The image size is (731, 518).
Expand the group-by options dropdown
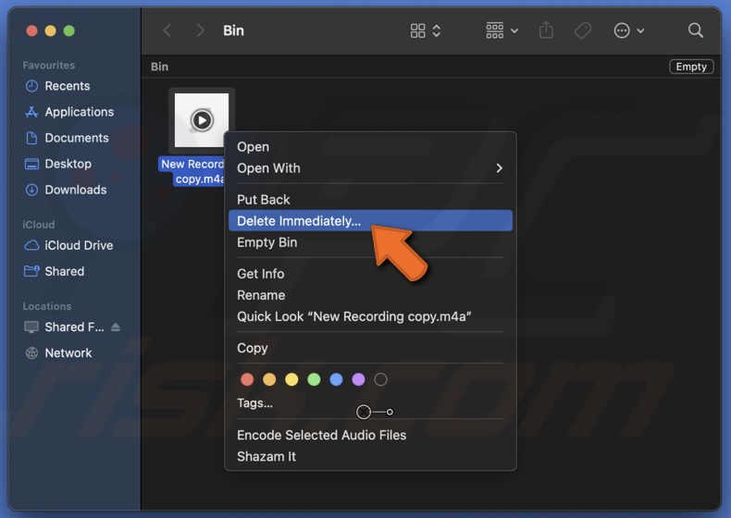coord(502,31)
